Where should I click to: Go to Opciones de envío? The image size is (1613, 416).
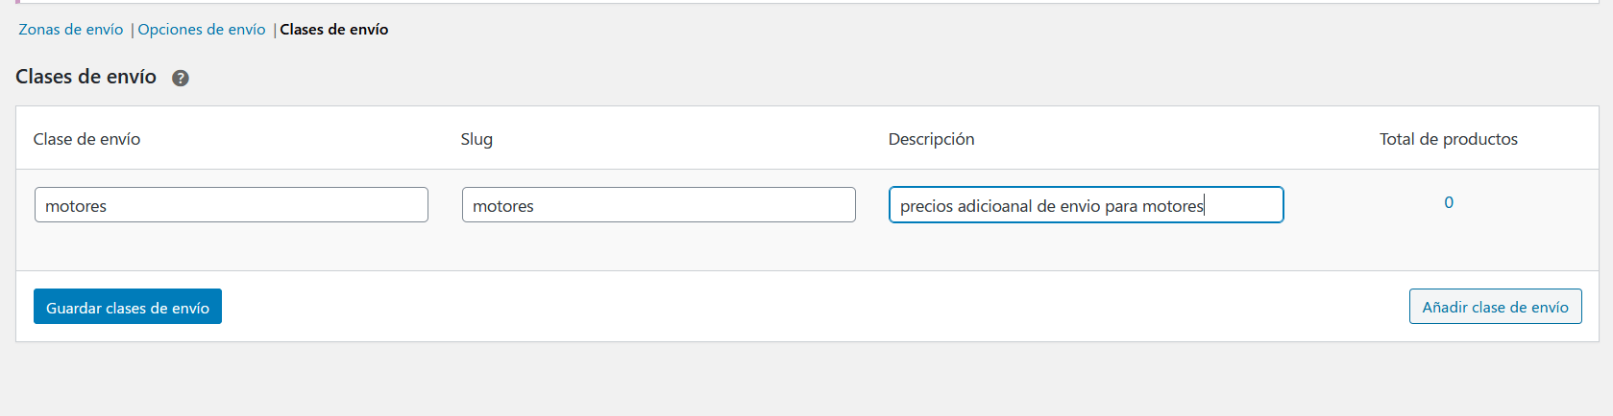(202, 30)
